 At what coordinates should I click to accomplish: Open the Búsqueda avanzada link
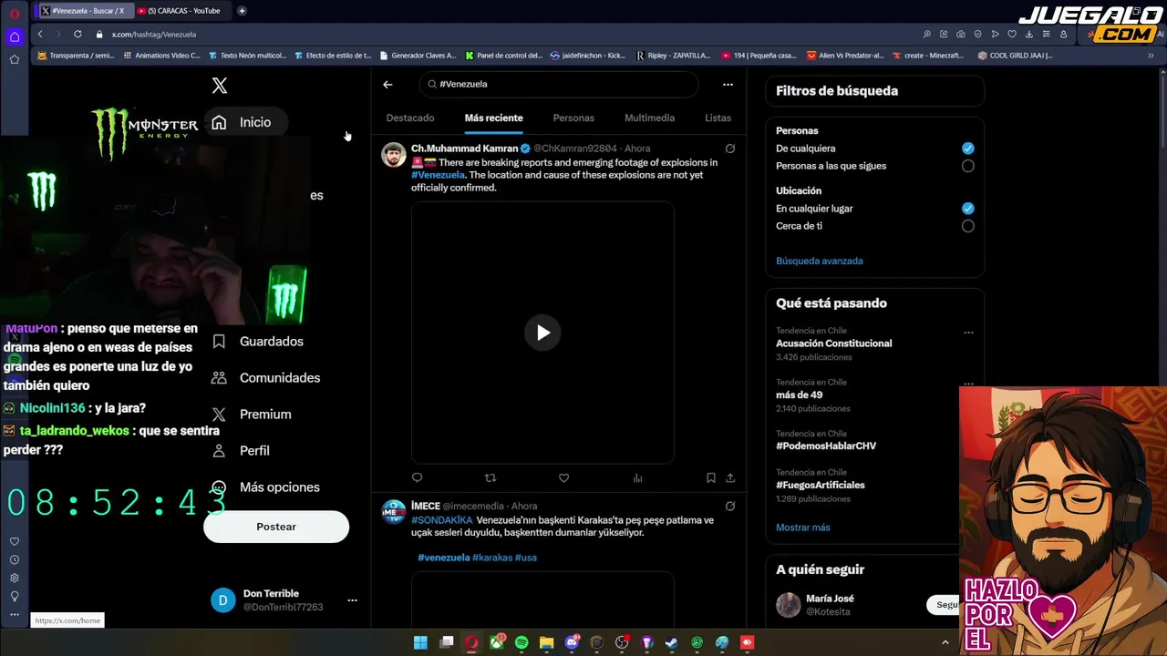click(820, 261)
